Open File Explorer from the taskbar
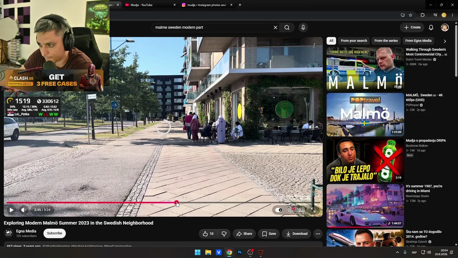This screenshot has height=258, width=458. coord(208,252)
